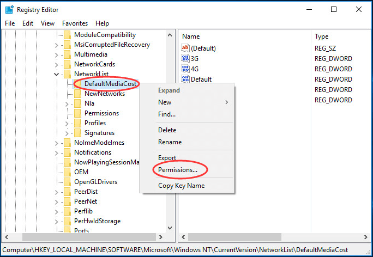The height and width of the screenshot is (257, 373).
Task: Click the Name column header
Action: (191, 36)
